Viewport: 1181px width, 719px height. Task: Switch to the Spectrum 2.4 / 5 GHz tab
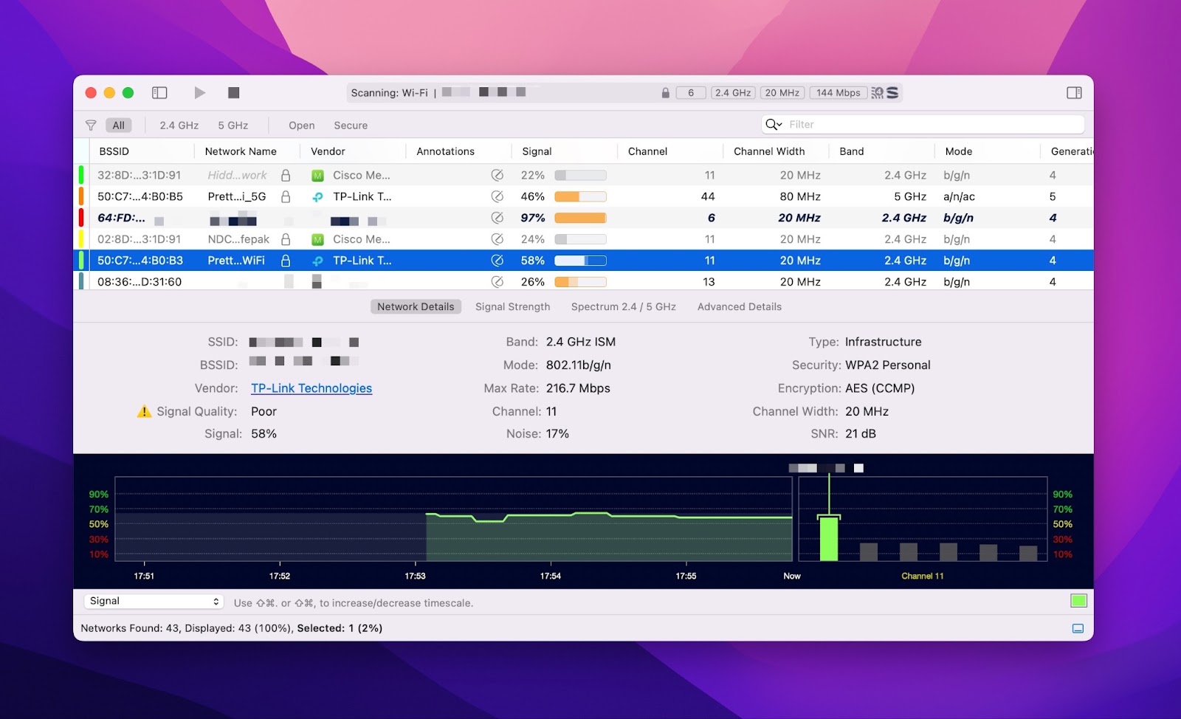click(623, 306)
